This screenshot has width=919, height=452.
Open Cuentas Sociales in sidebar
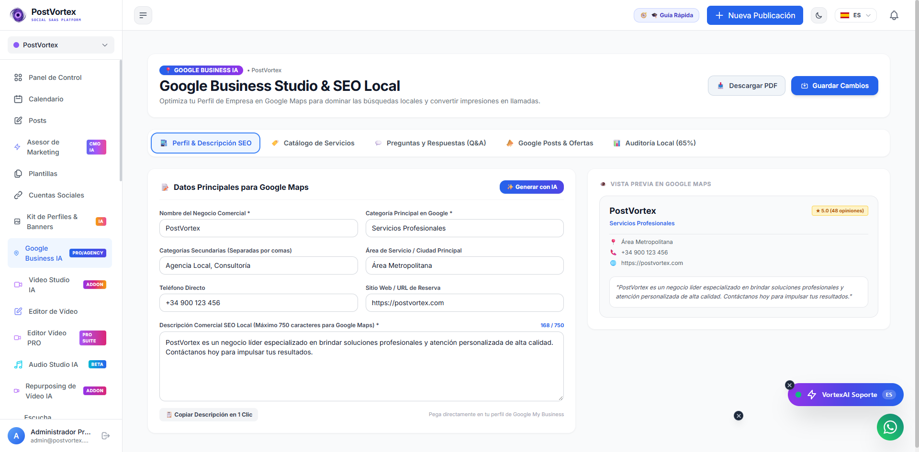point(61,195)
